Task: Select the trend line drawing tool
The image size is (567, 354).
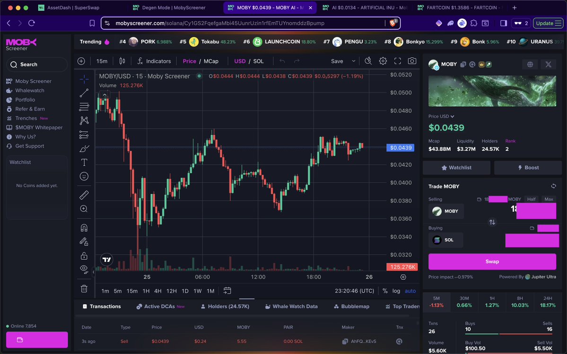Action: (x=84, y=93)
